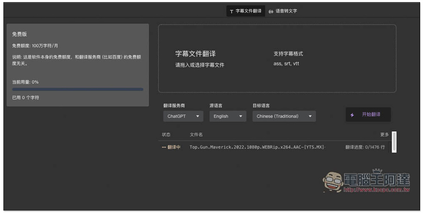Click the three-dot icon before 翻译中
Image resolution: width=423 pixels, height=213 pixels.
pyautogui.click(x=164, y=147)
